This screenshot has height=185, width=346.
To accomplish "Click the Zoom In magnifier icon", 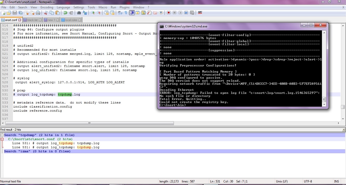I will pyautogui.click(x=93, y=13).
